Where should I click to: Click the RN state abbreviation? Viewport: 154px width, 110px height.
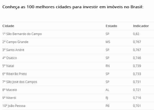click(x=108, y=66)
